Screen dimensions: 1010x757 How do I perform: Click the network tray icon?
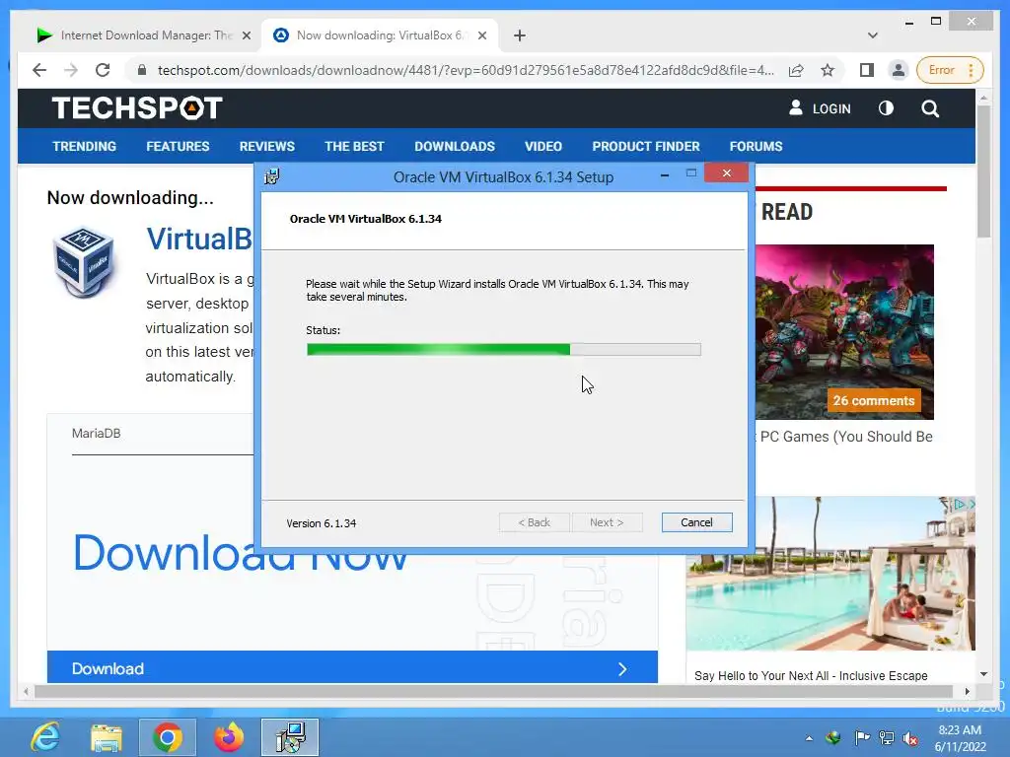click(x=887, y=738)
